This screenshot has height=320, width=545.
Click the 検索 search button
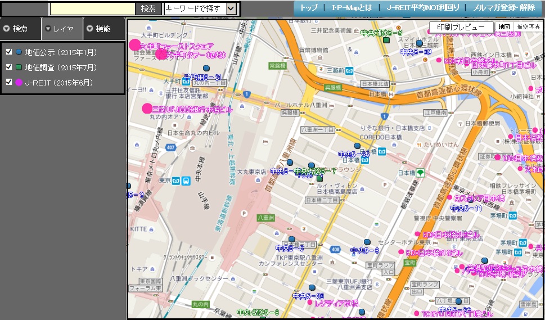148,8
